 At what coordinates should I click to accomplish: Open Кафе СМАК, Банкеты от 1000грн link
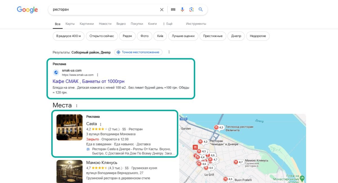(x=88, y=81)
